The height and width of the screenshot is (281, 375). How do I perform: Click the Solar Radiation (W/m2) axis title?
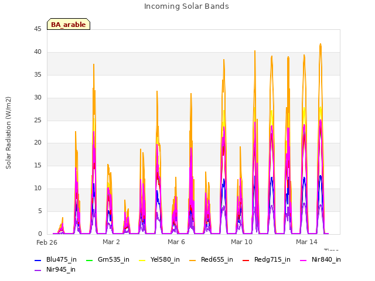pos(8,133)
